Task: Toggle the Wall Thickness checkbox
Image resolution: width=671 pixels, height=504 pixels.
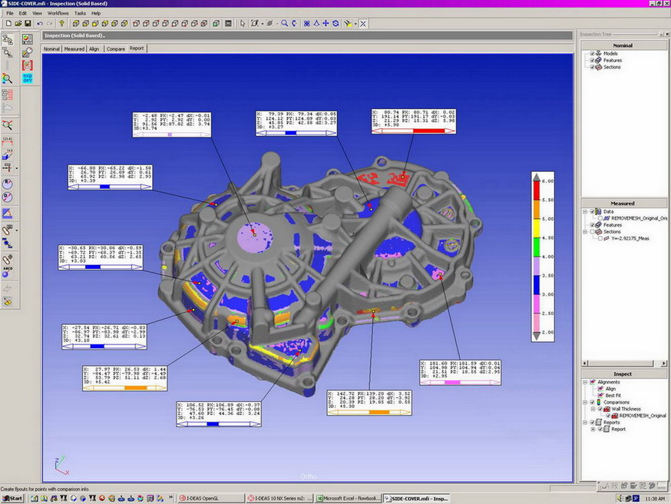Action: [x=600, y=409]
